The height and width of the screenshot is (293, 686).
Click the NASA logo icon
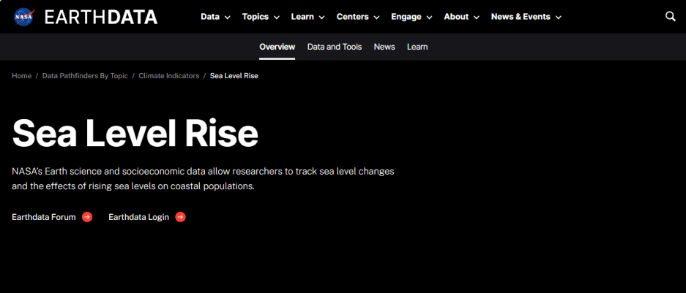coord(23,17)
